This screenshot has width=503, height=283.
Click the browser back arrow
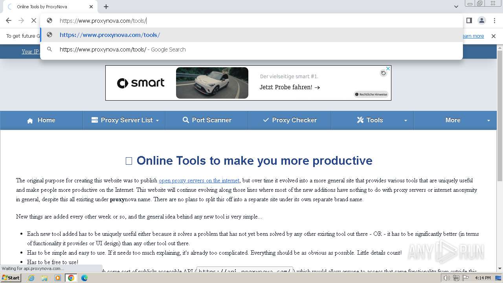pos(9,20)
